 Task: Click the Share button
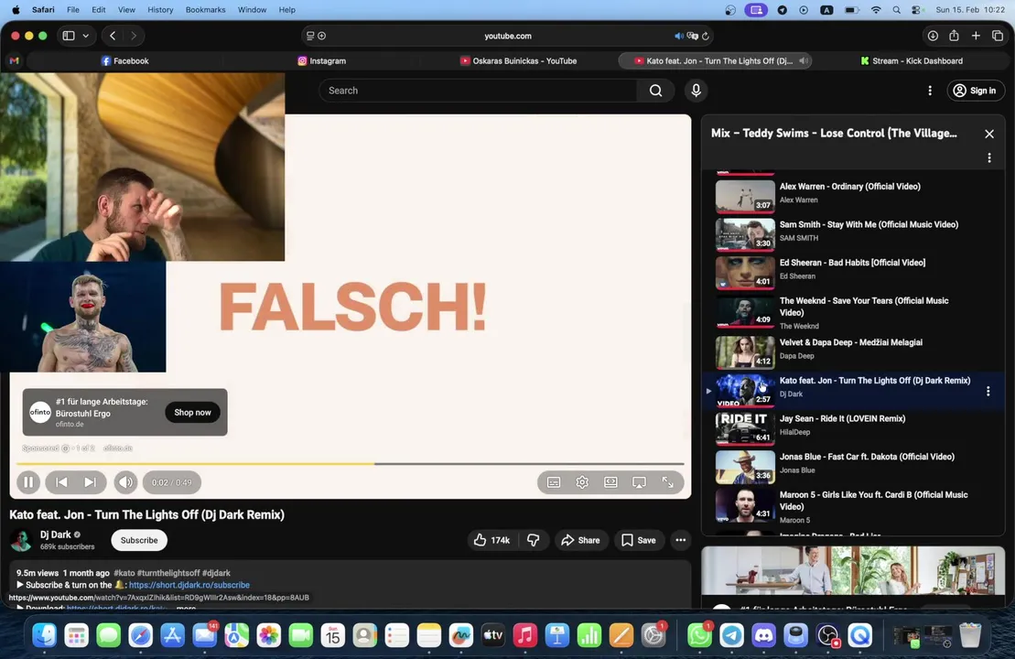tap(580, 540)
